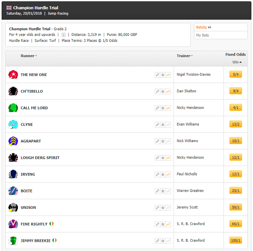Click the pencil note icon for AGRAPART

coord(157,141)
